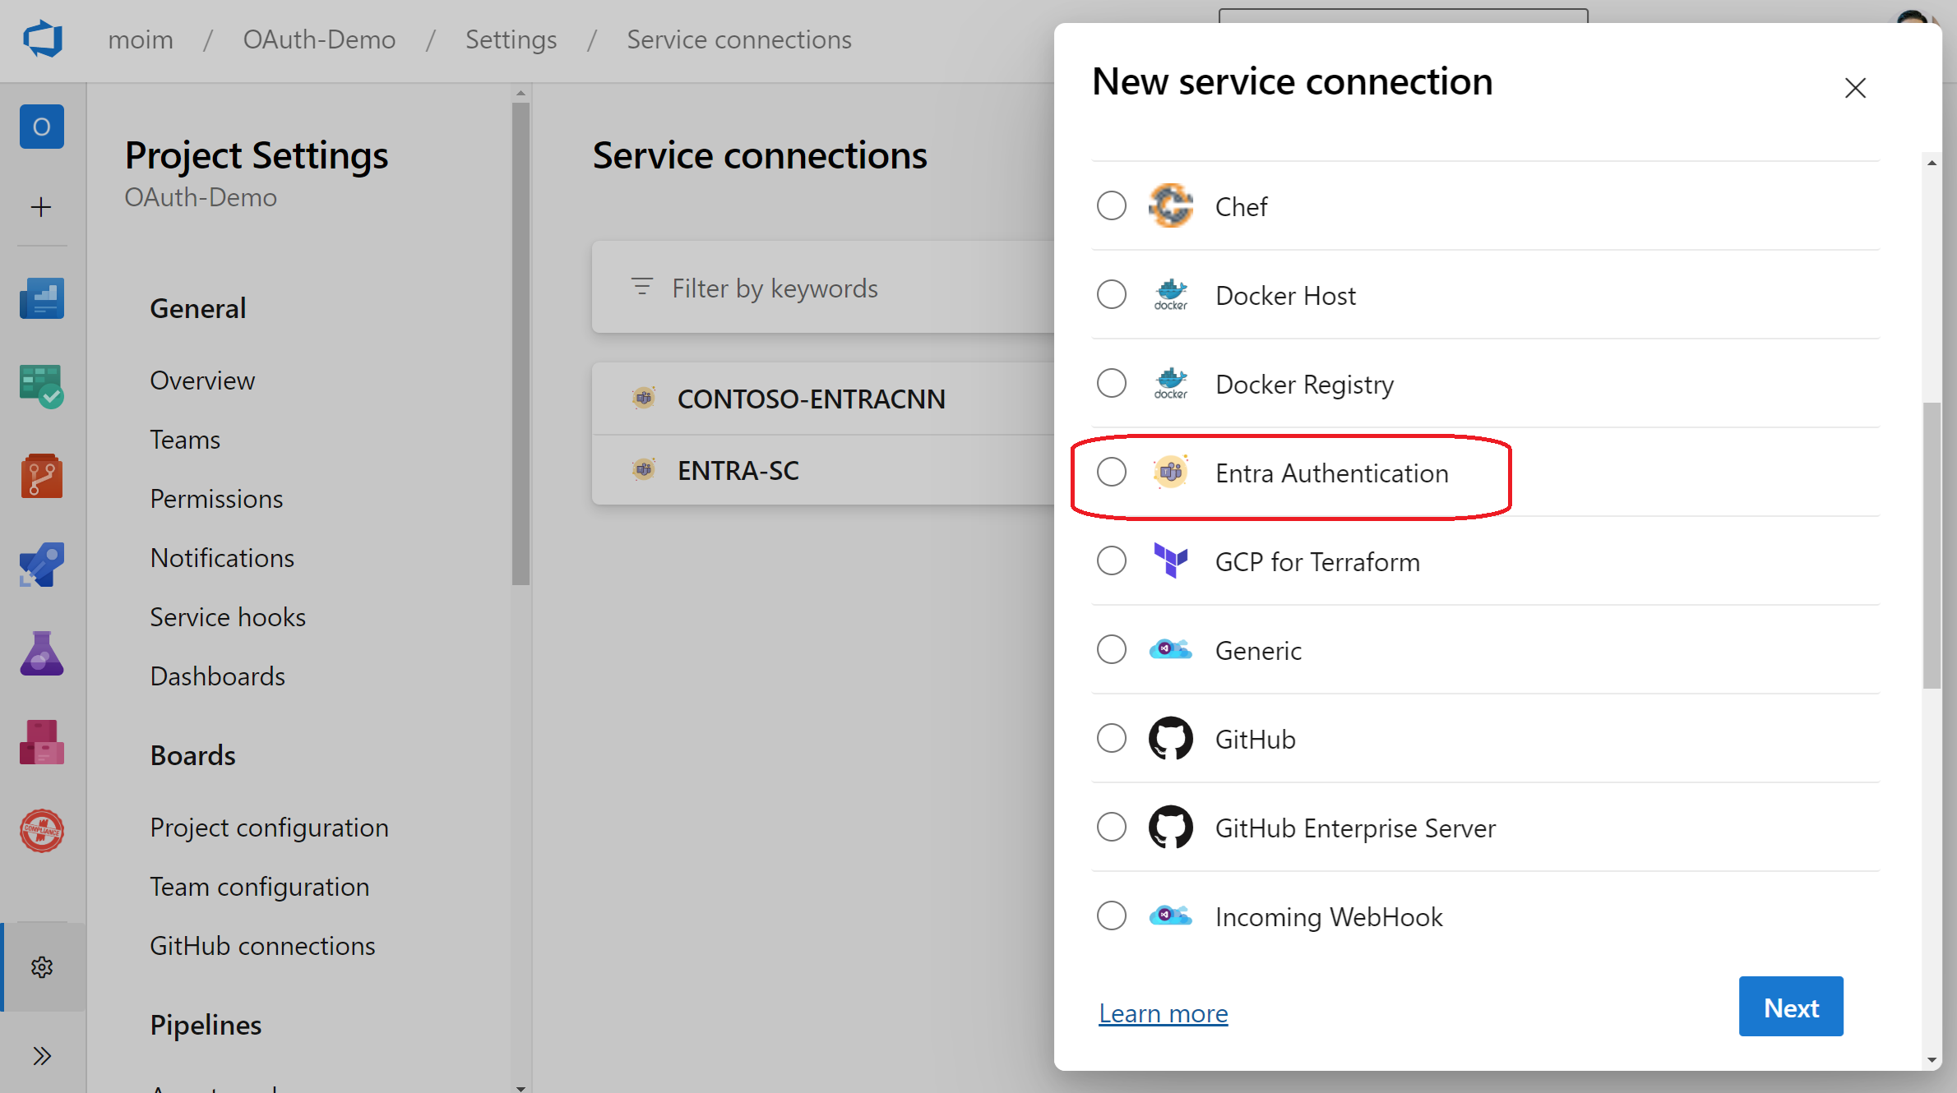Click the Docker Host icon
Screen dimensions: 1957x1093
coord(1168,294)
